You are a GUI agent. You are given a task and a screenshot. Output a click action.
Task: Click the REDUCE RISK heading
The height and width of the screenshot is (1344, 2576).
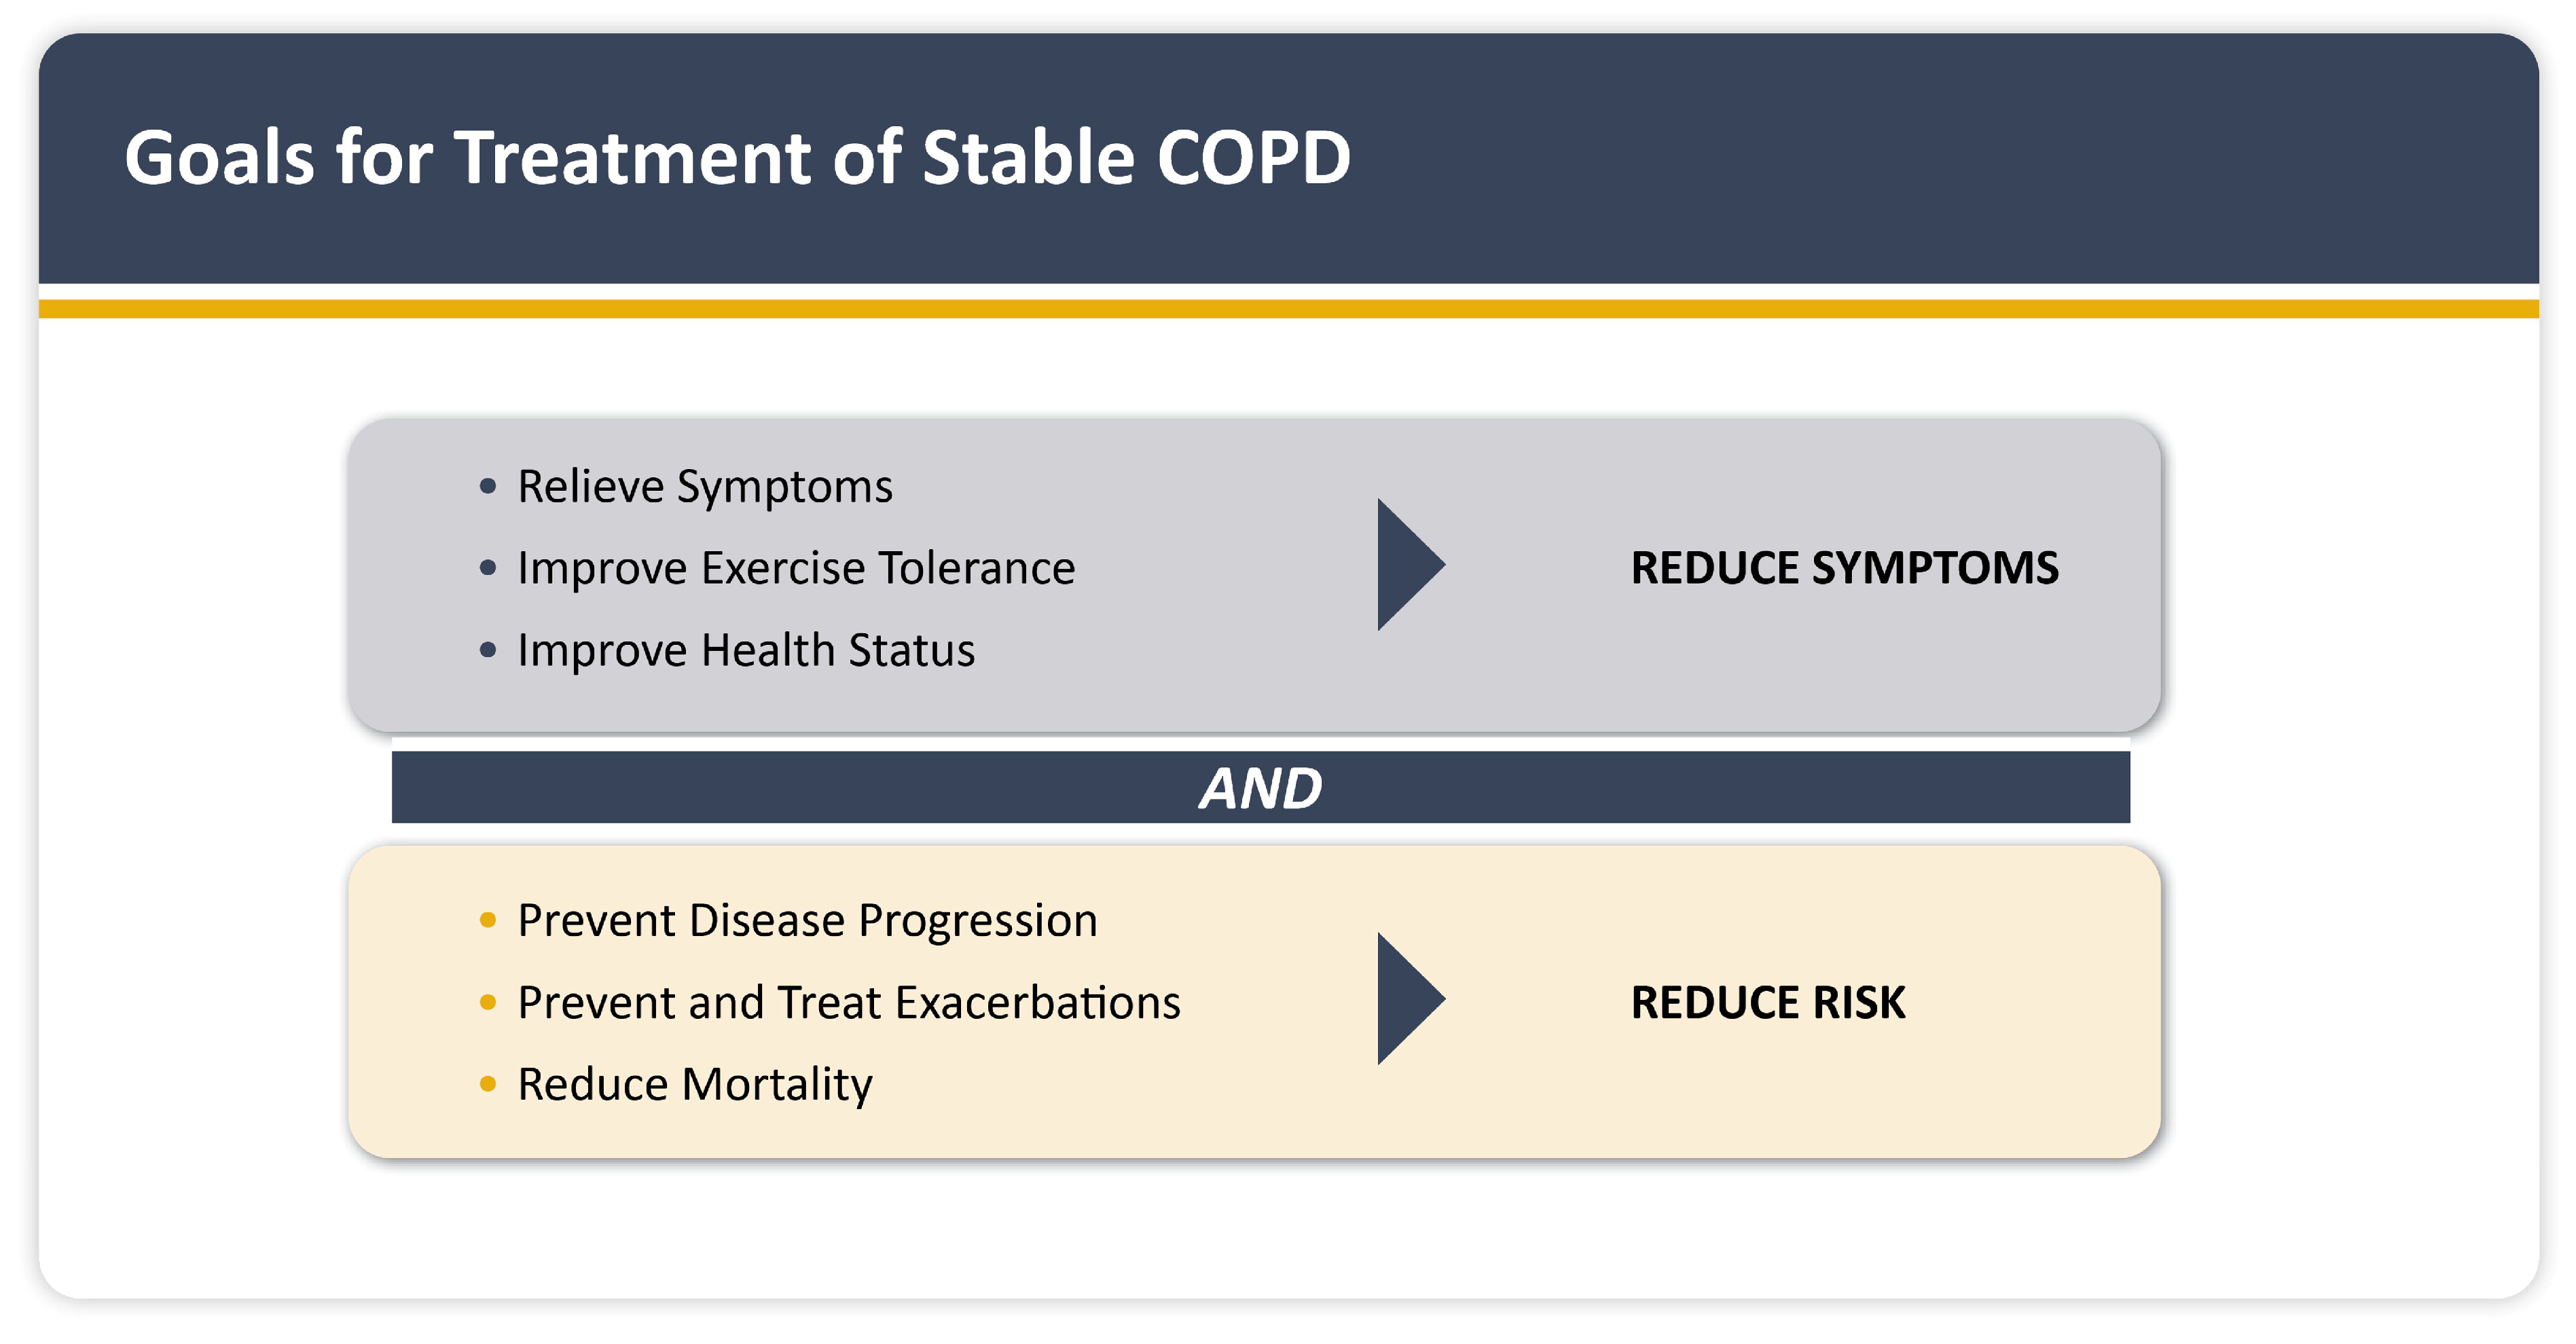coord(1767,1003)
